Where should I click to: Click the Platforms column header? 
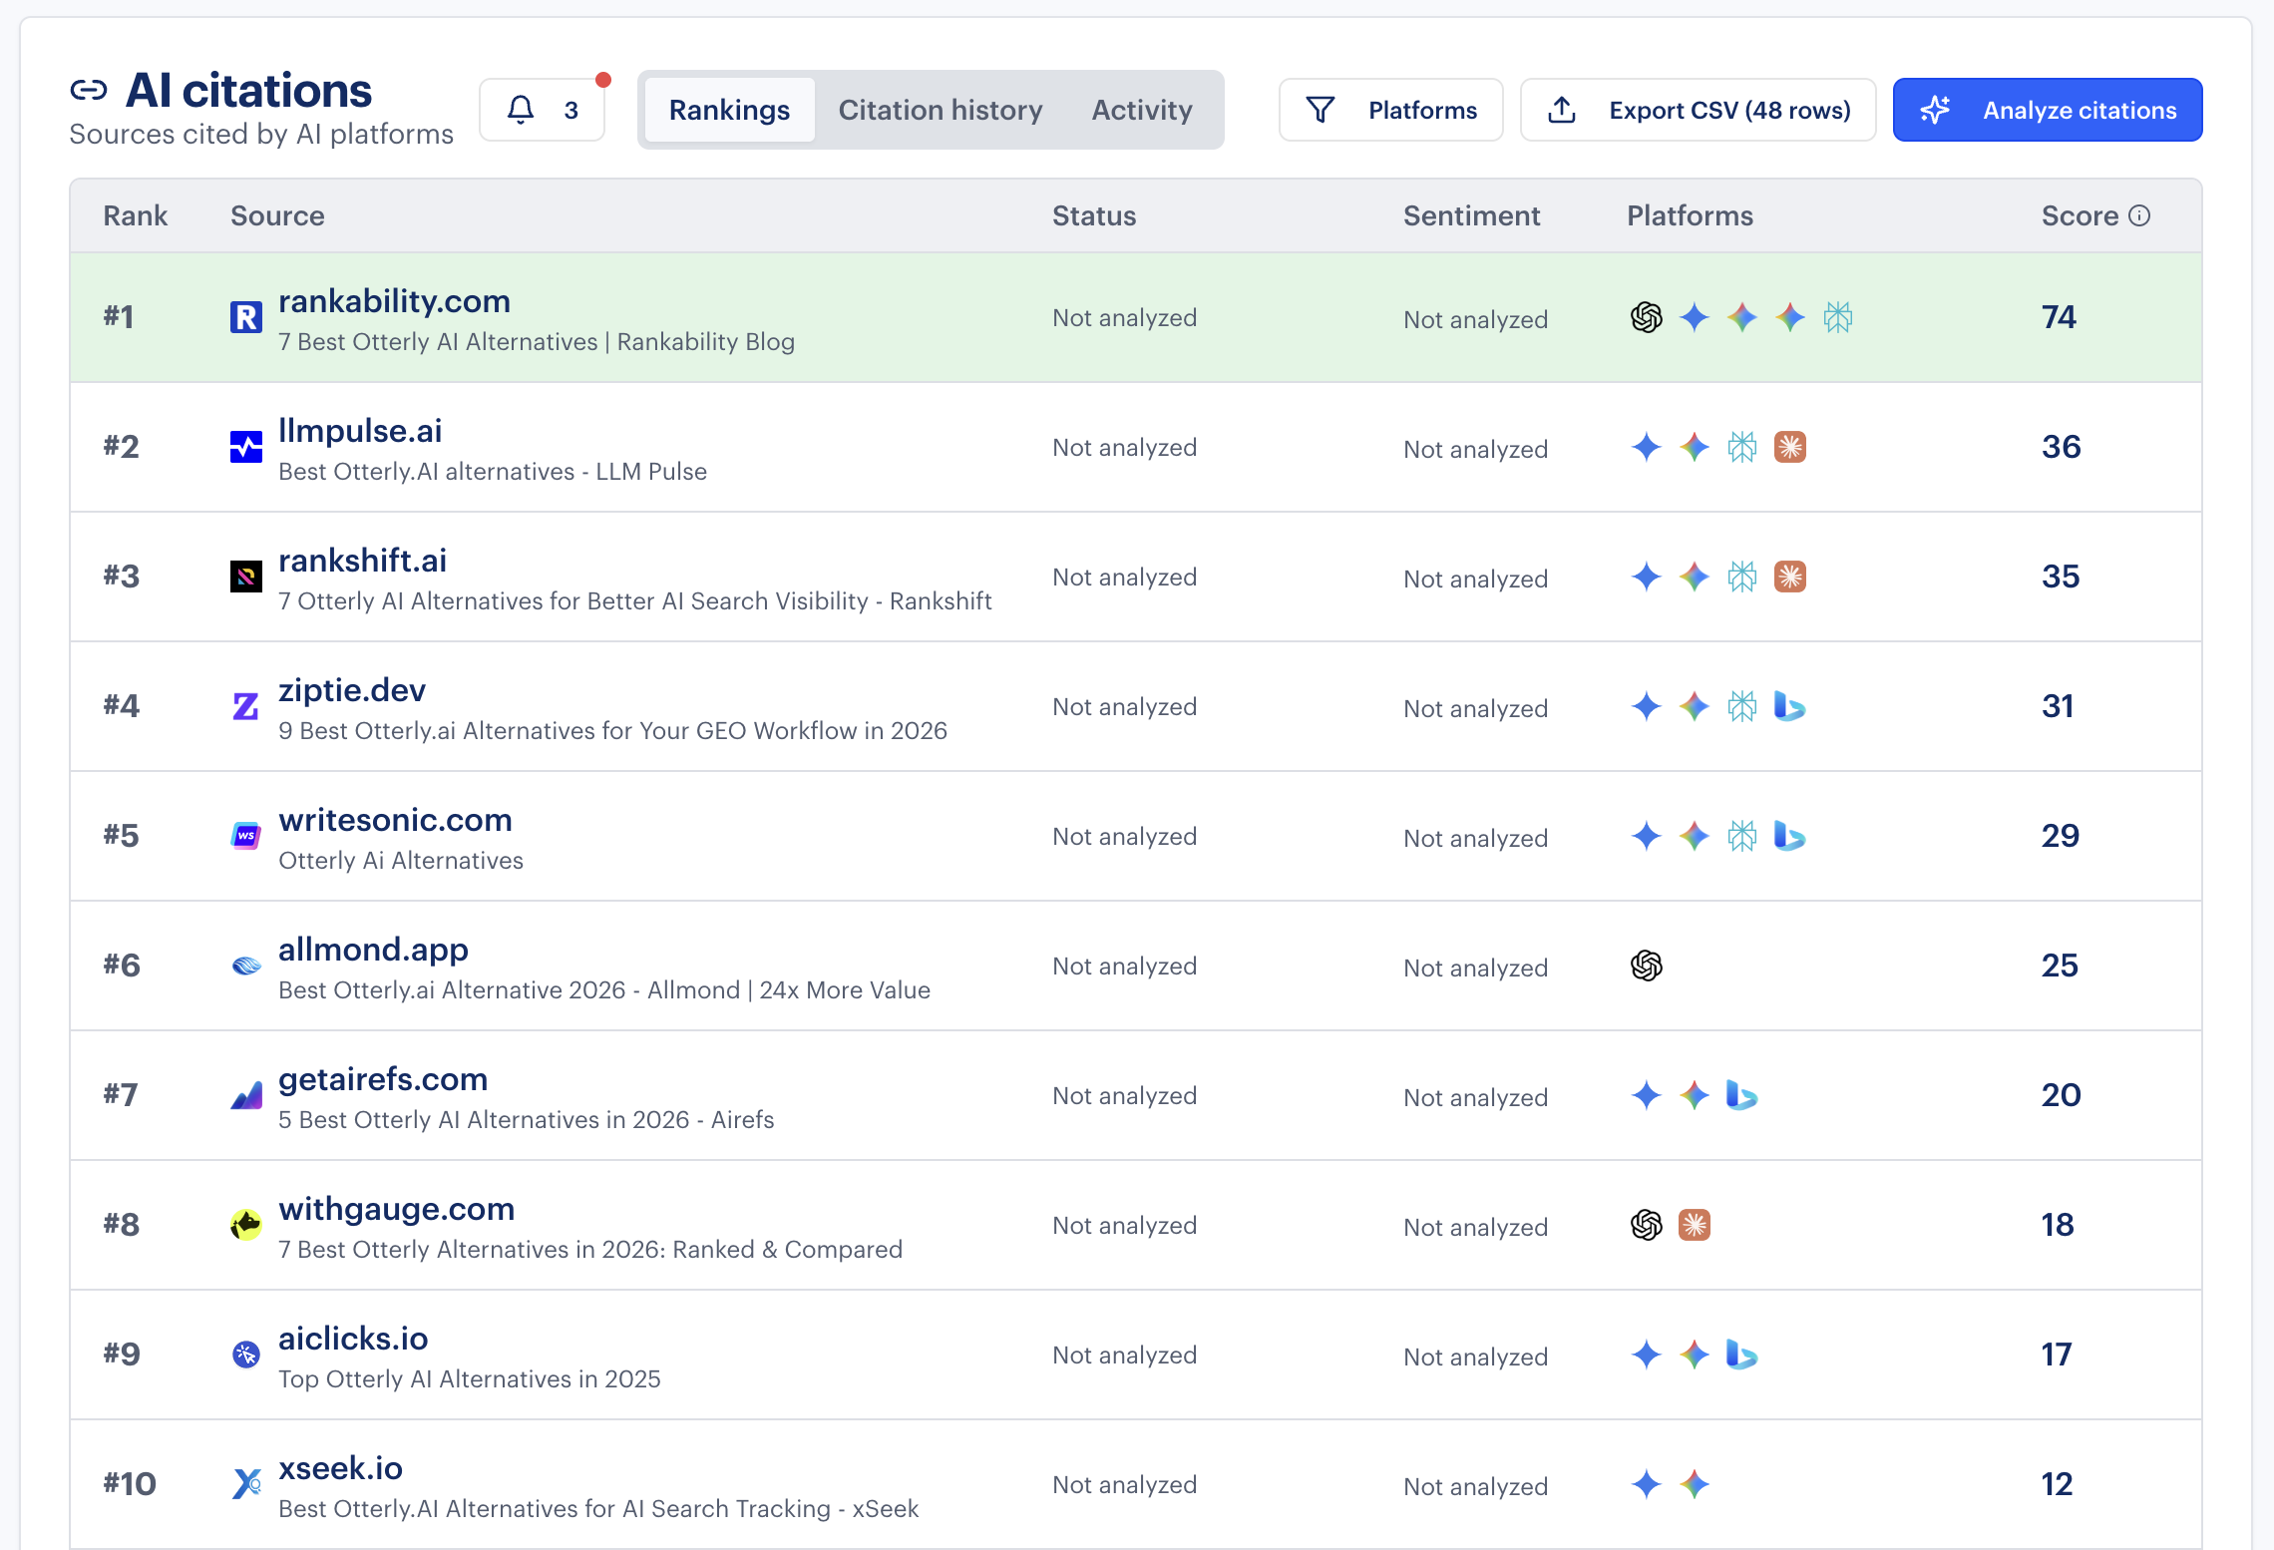point(1690,215)
